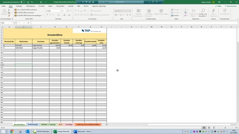Open the Ansicht ribbon tab
The image size is (239, 134).
pyautogui.click(x=71, y=6)
